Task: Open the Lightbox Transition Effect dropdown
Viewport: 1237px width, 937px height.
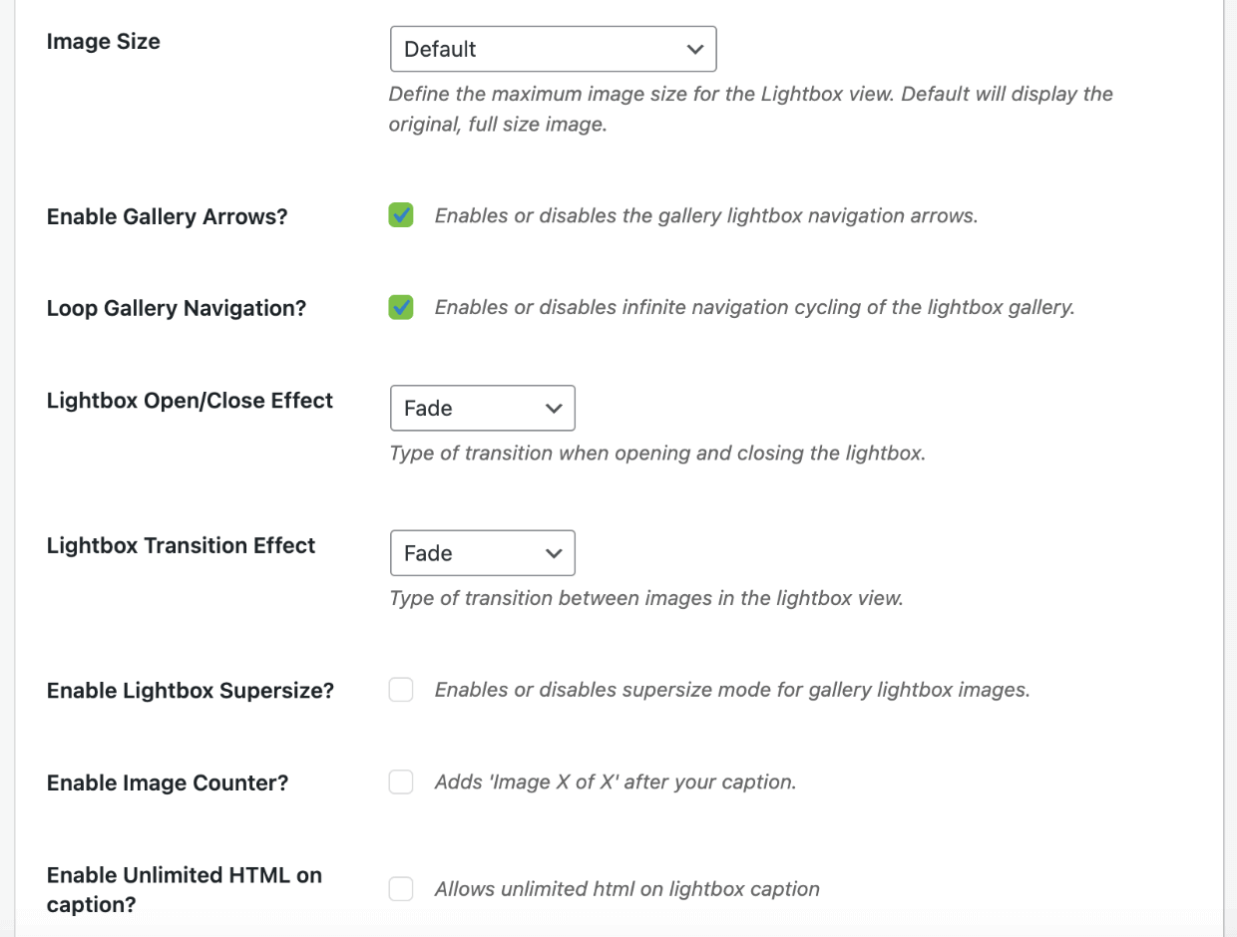Action: click(x=483, y=553)
